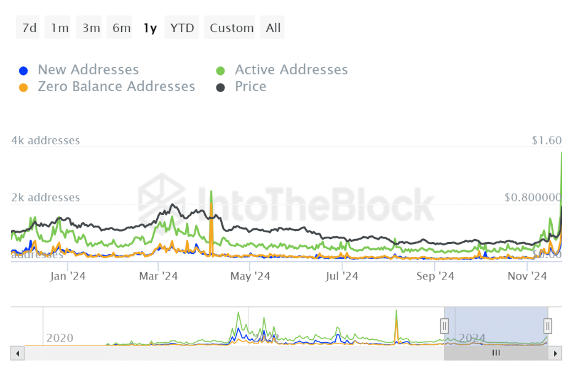
Task: Open the Custom date range option
Action: [x=229, y=28]
